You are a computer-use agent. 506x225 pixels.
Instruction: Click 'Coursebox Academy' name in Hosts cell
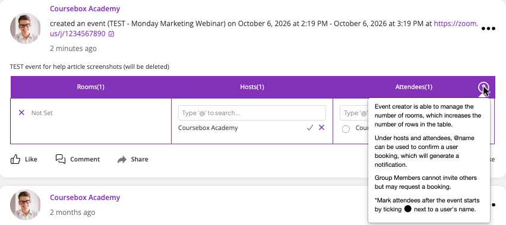click(208, 128)
